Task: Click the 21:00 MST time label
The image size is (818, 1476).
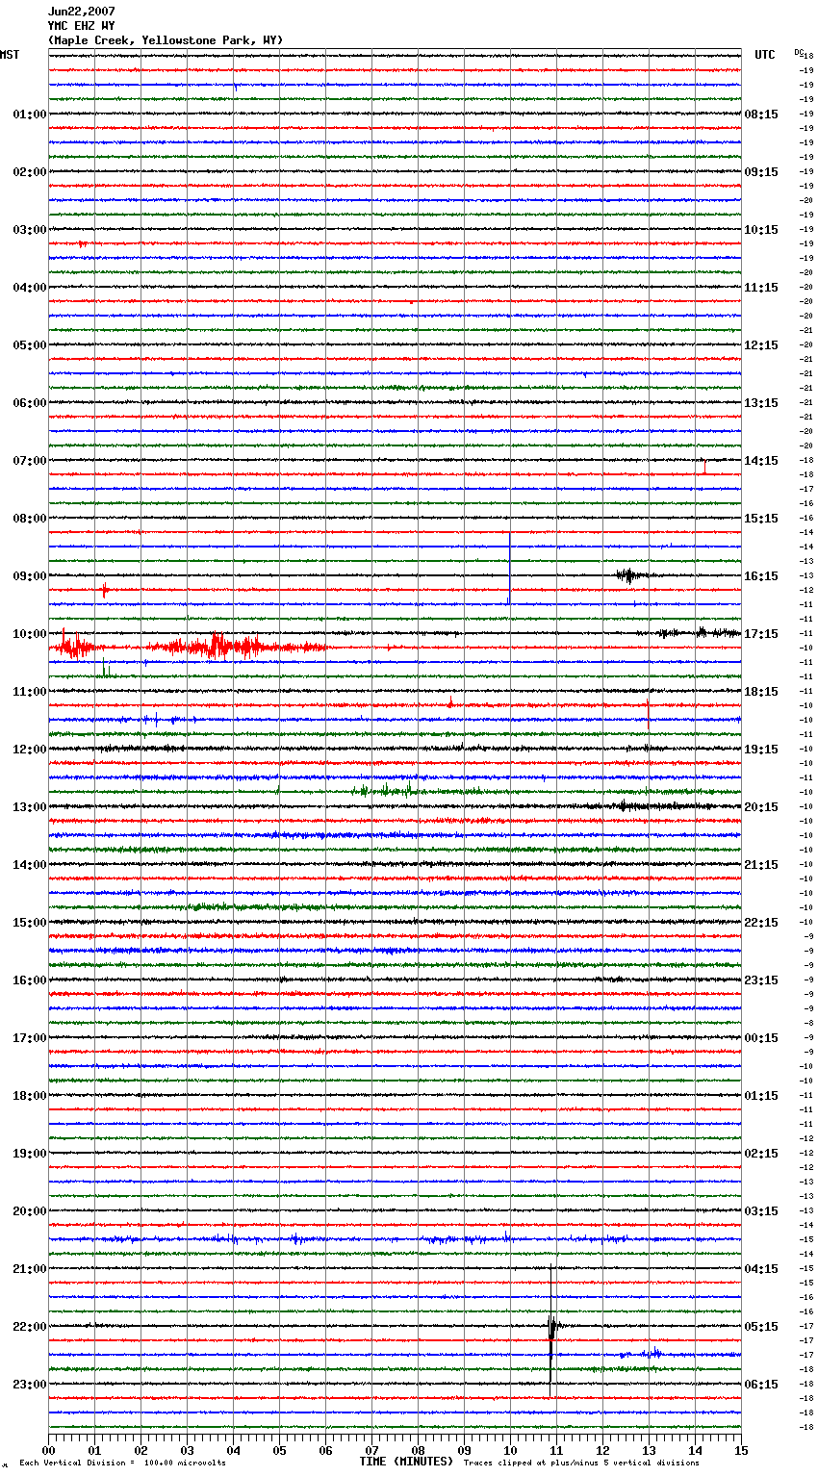Action: coord(30,1269)
